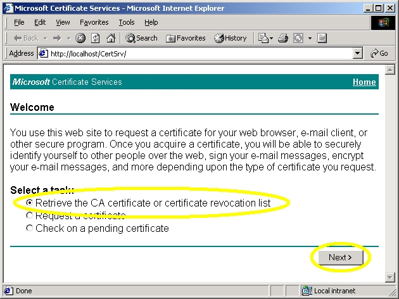Viewport: 399px width, 299px height.
Task: Follow the Home link in banner
Action: click(x=364, y=82)
